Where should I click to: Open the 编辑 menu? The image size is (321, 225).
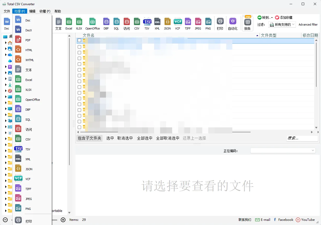[32, 11]
